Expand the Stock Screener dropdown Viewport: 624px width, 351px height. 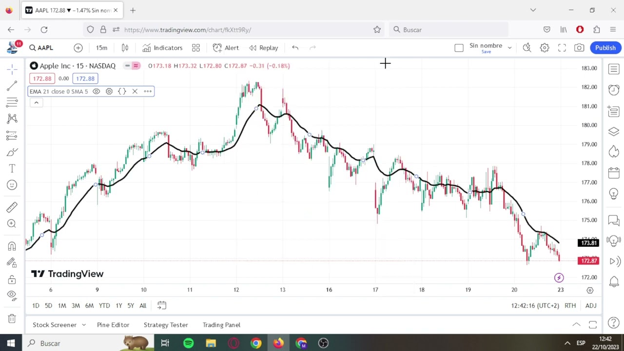point(83,325)
